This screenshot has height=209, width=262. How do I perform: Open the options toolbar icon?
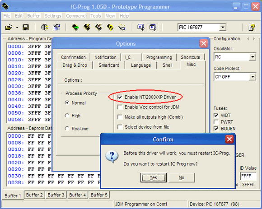tap(56, 27)
